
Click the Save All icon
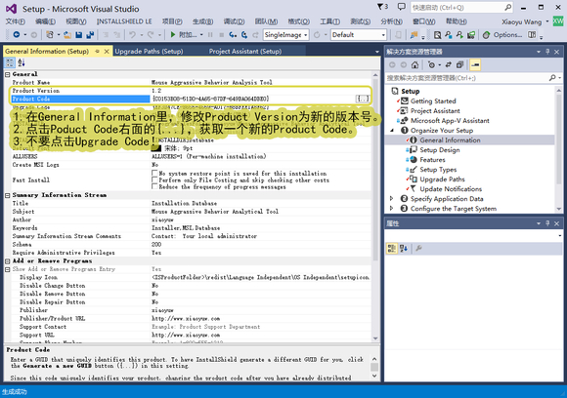pos(90,35)
